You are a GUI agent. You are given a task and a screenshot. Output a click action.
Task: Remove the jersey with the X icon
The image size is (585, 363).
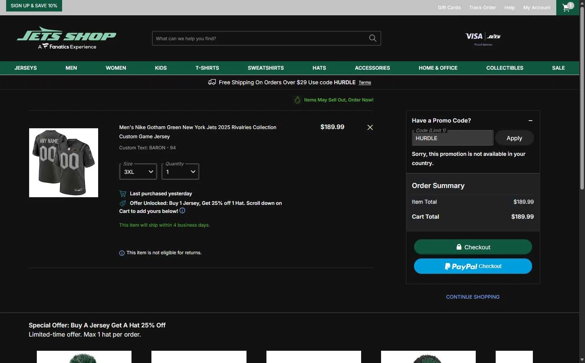[370, 127]
